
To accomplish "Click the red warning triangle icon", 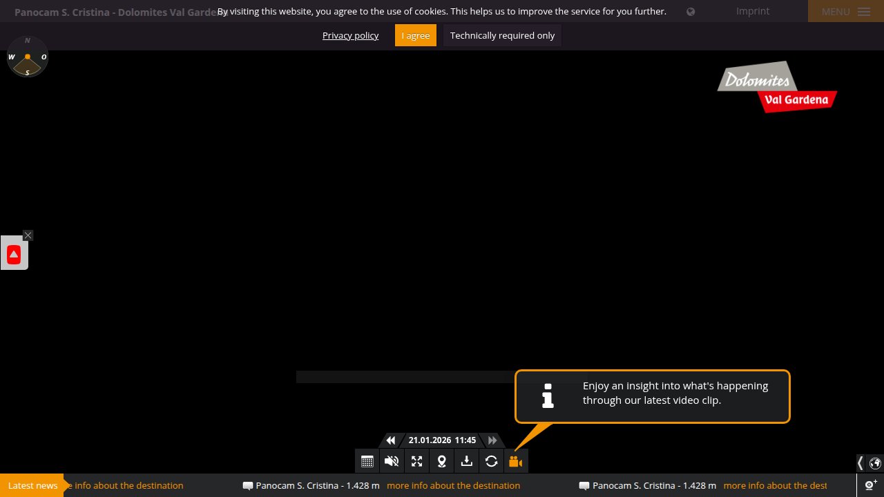I will pyautogui.click(x=14, y=255).
